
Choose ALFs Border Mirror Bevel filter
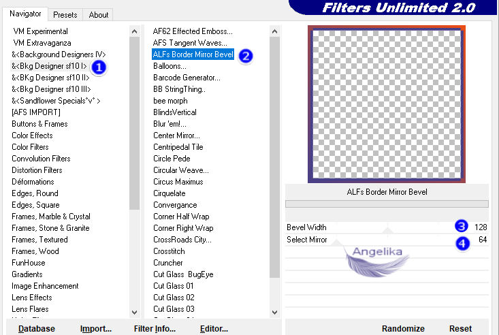(193, 54)
